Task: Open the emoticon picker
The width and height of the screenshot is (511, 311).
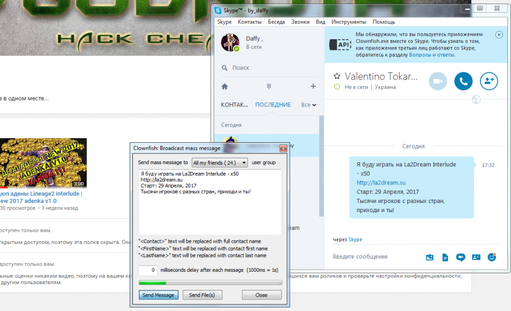Action: point(492,257)
